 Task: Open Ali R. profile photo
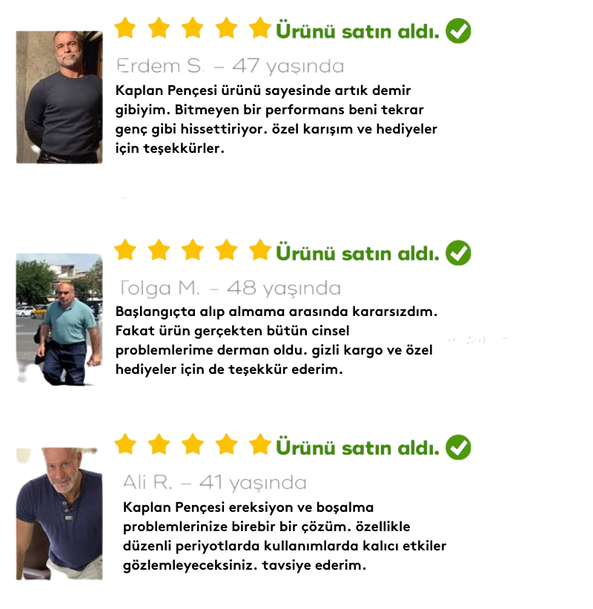[x=59, y=513]
